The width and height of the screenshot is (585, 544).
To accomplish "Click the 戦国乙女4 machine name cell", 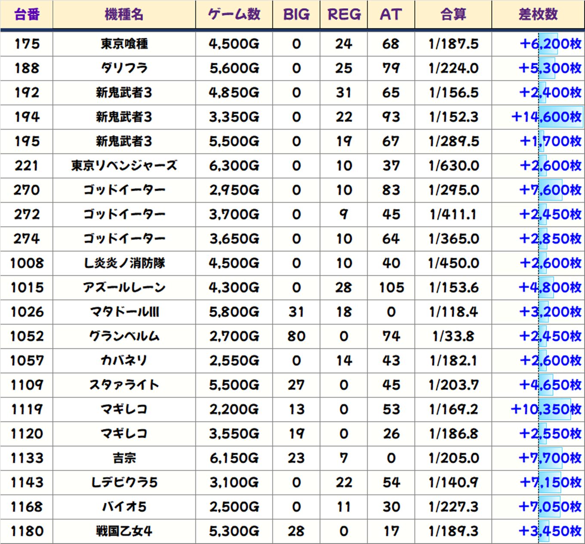I will coord(124,531).
